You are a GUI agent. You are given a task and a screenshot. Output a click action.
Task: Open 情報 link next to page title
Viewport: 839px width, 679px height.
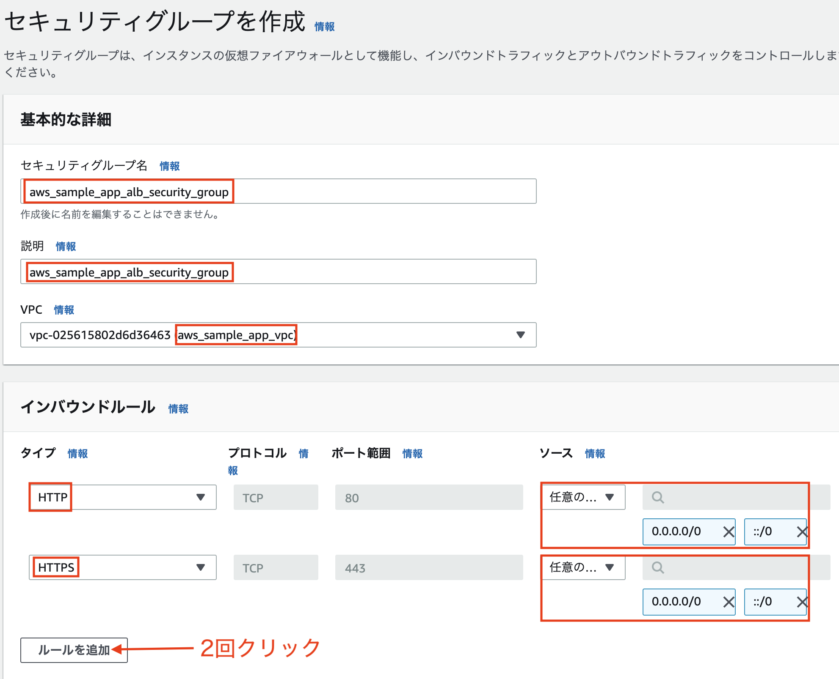[x=324, y=27]
